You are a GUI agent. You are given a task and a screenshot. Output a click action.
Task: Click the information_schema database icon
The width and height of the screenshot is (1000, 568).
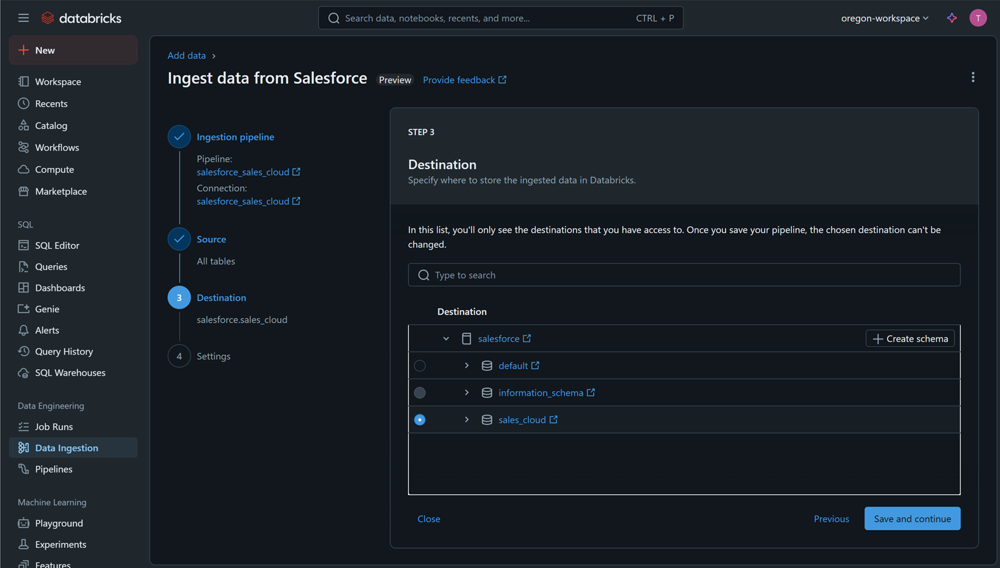click(487, 392)
